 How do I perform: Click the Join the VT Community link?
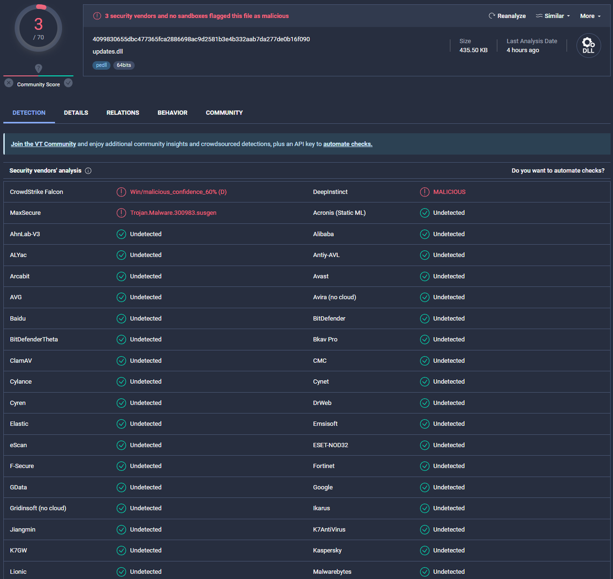coord(43,144)
